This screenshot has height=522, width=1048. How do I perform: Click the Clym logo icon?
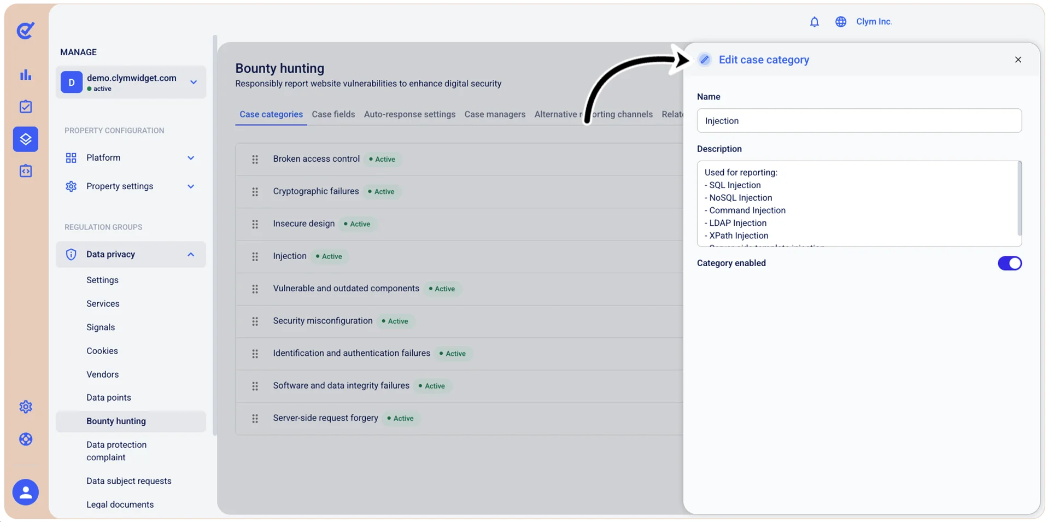tap(25, 30)
